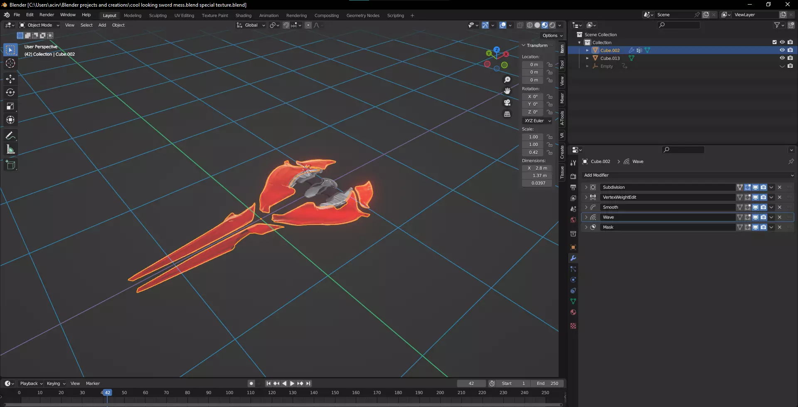Select the Measure tool
The width and height of the screenshot is (798, 407).
10,149
